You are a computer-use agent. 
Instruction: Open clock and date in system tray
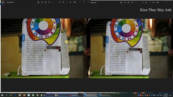(165, 95)
